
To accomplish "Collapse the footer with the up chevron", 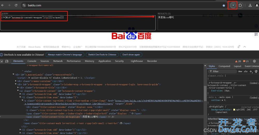I will [x=245, y=47].
